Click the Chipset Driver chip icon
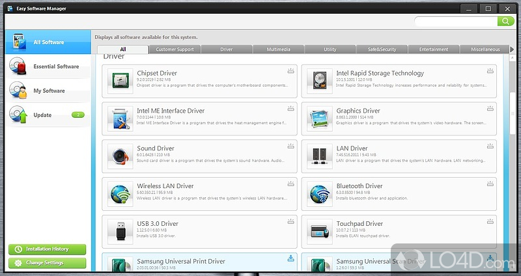This screenshot has height=276, width=521. click(x=119, y=81)
